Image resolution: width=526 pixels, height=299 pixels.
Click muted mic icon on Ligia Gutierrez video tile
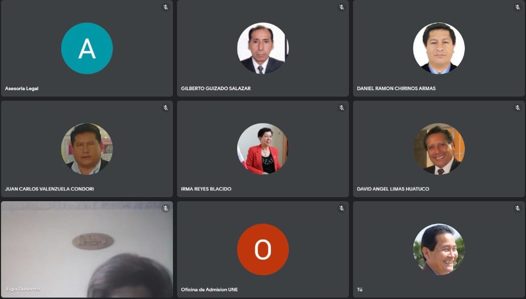165,208
